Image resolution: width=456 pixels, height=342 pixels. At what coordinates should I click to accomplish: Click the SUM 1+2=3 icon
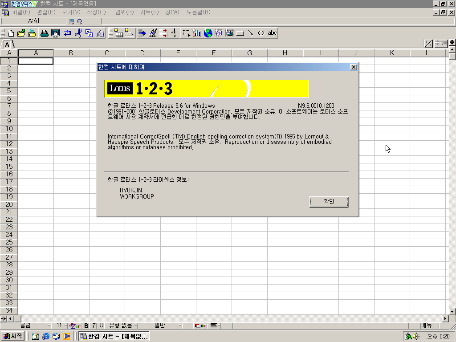click(x=174, y=33)
